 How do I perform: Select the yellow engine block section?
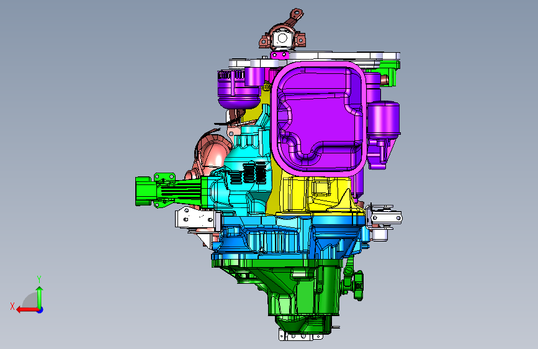316,194
